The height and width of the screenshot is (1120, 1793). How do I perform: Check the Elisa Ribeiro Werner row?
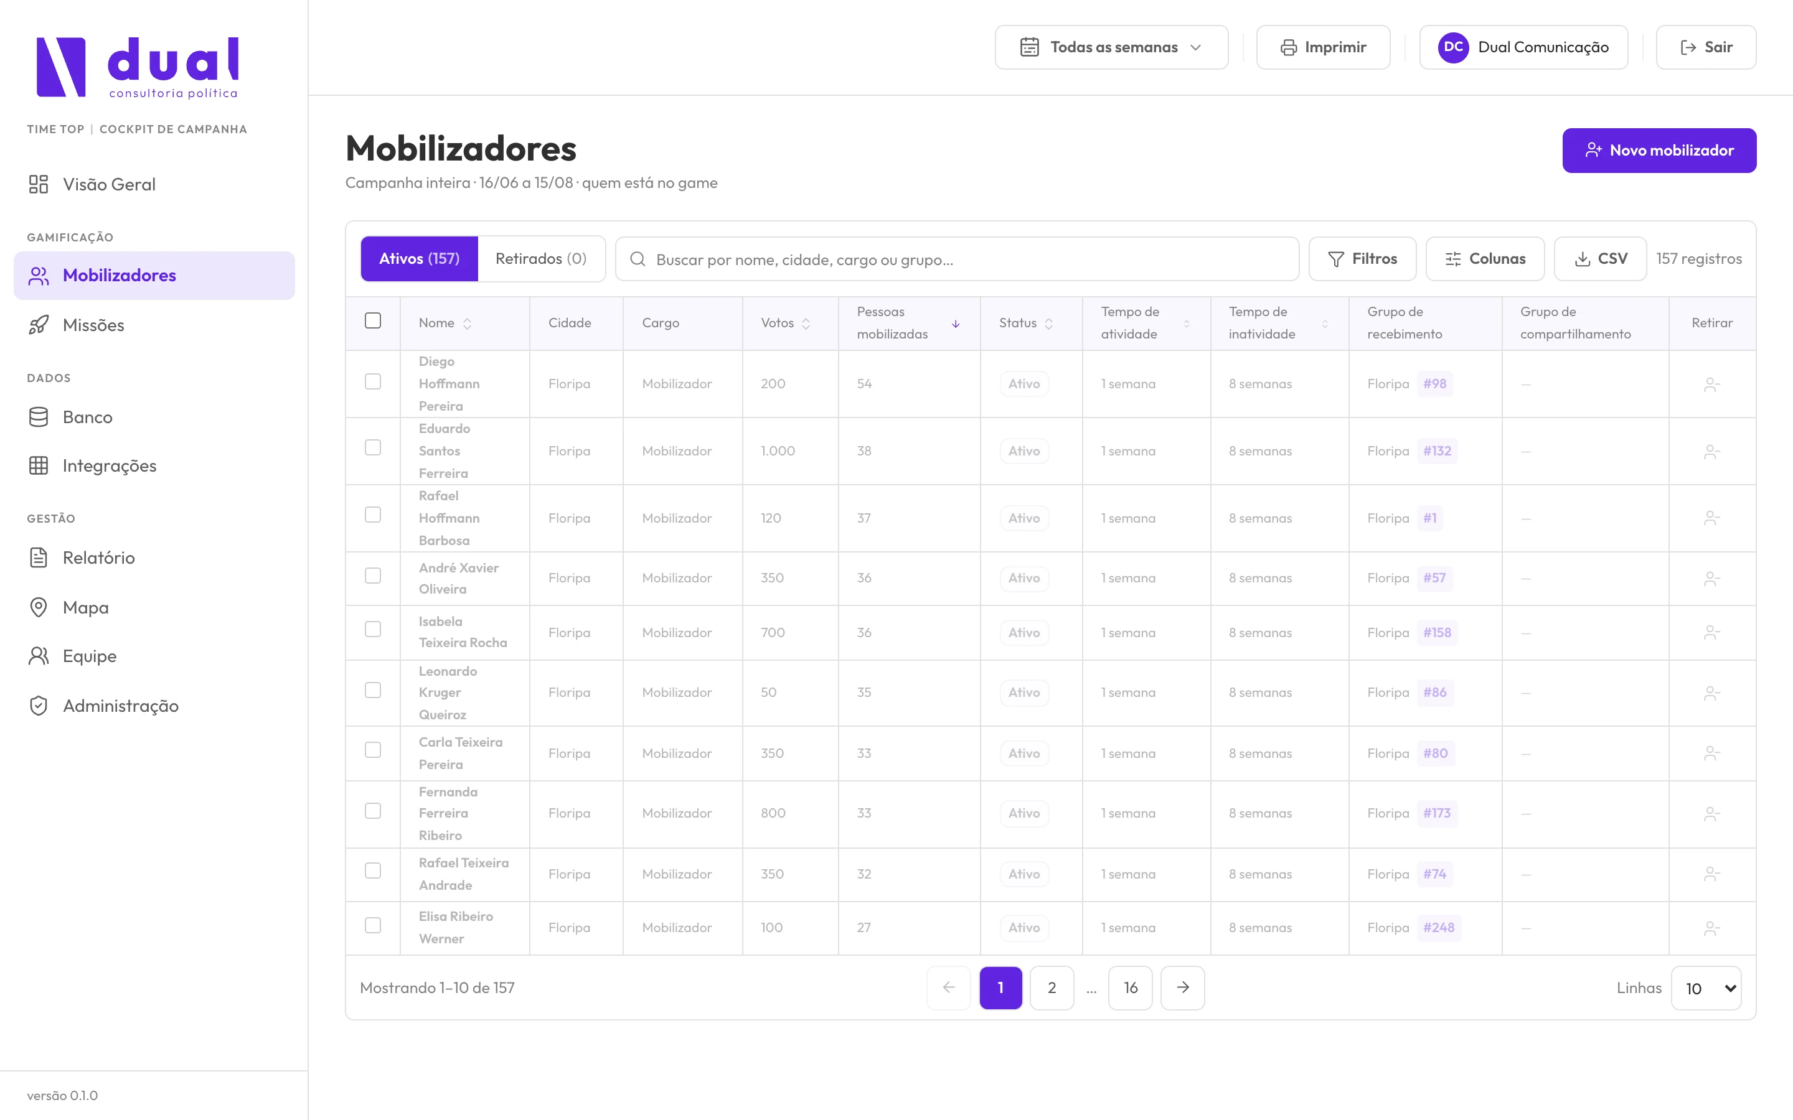[373, 926]
